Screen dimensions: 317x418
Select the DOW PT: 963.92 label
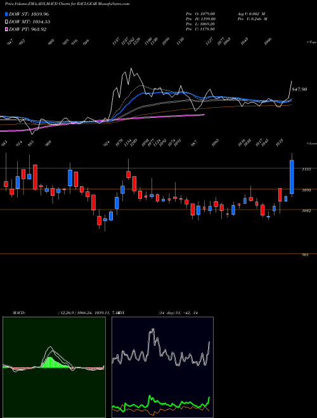pos(27,29)
